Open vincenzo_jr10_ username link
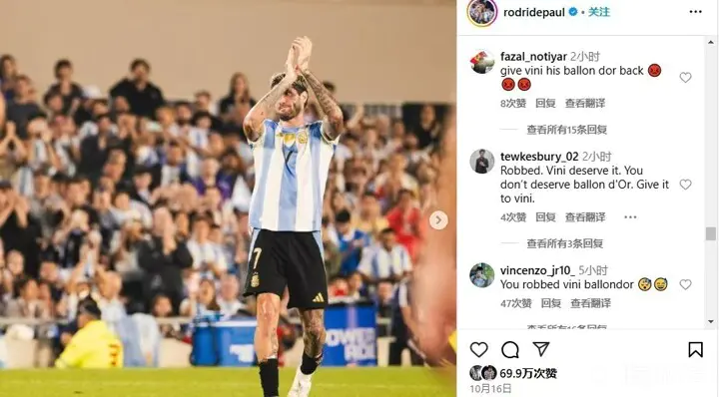The height and width of the screenshot is (397, 719). [x=537, y=270]
